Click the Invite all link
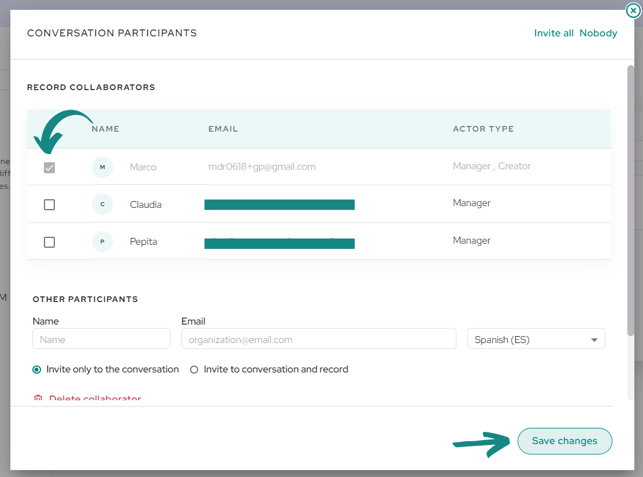The height and width of the screenshot is (477, 643). pyautogui.click(x=553, y=33)
